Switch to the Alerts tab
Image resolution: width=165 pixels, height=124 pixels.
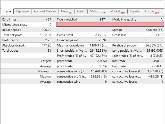81,11
